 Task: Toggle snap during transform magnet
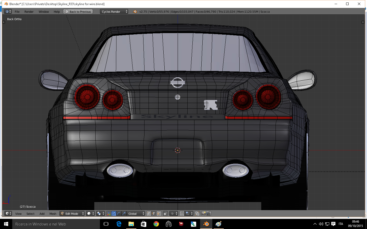(x=182, y=213)
